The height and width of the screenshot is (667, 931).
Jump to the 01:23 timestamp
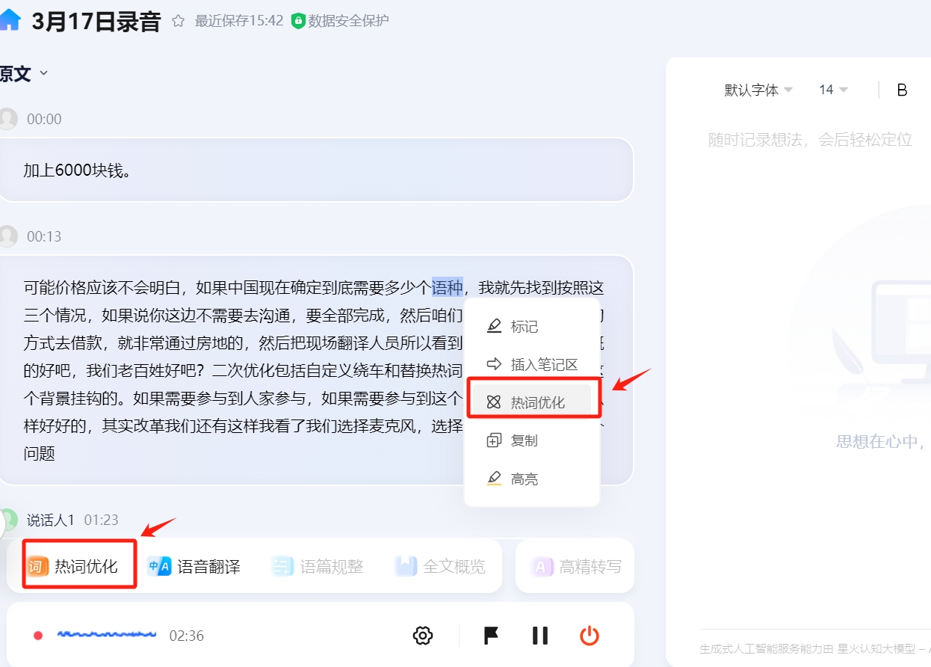[101, 520]
